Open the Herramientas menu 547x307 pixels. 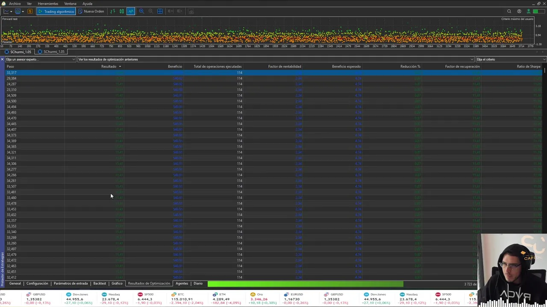(x=48, y=3)
